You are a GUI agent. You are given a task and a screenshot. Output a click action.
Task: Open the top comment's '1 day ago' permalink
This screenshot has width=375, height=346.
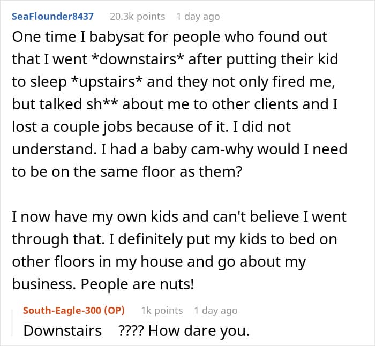click(x=198, y=17)
